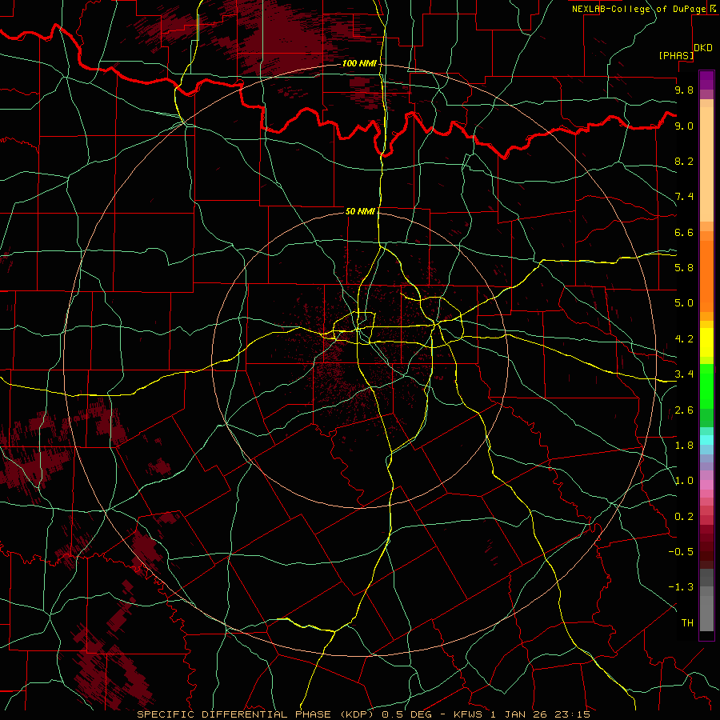Select the 3.4 scale value
Screen dimensions: 720x720
coord(684,374)
